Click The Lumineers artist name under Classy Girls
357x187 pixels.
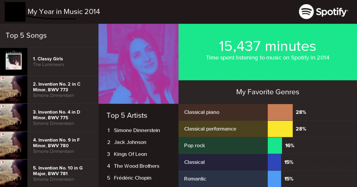(48, 65)
